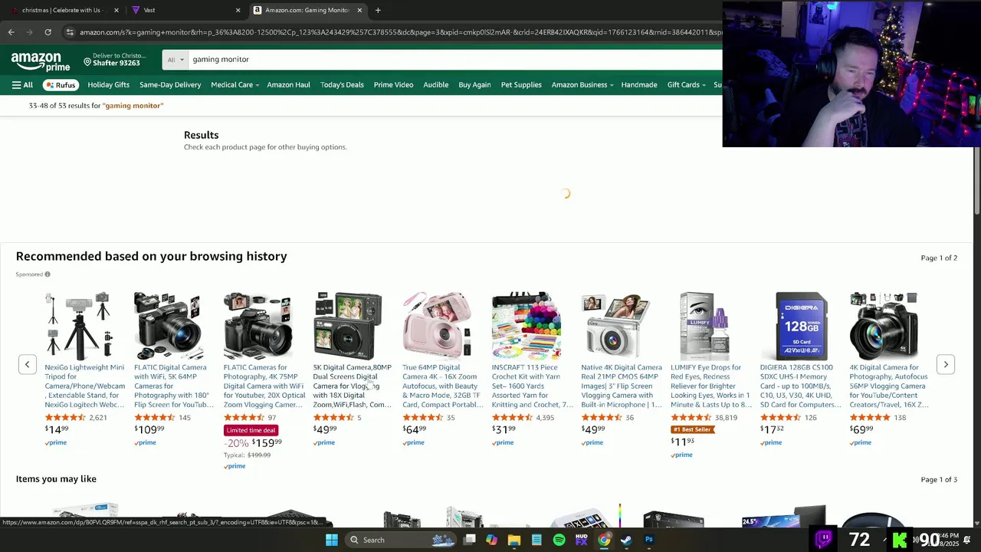Image resolution: width=981 pixels, height=552 pixels.
Task: Close the Vast tab
Action: (238, 10)
